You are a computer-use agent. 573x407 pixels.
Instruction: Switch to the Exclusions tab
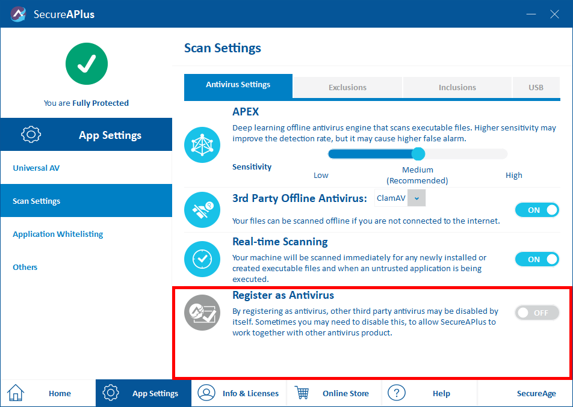[x=347, y=87]
